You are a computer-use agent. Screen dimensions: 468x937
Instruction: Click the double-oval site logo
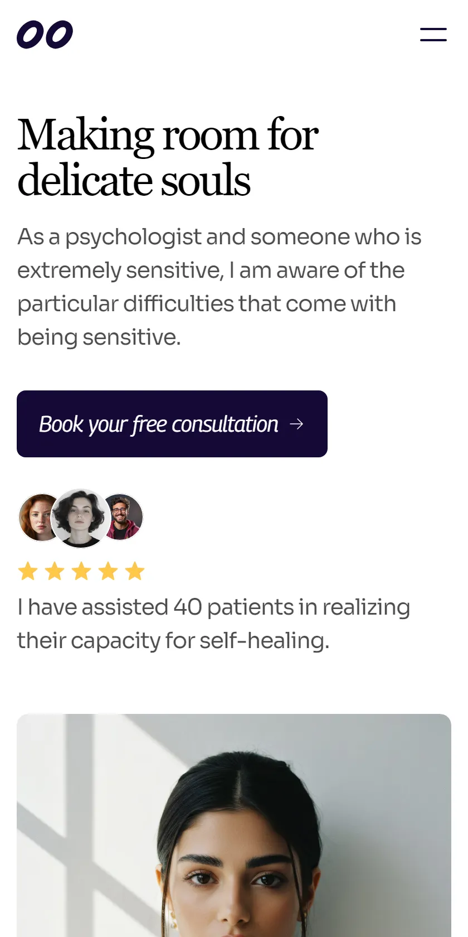[45, 35]
